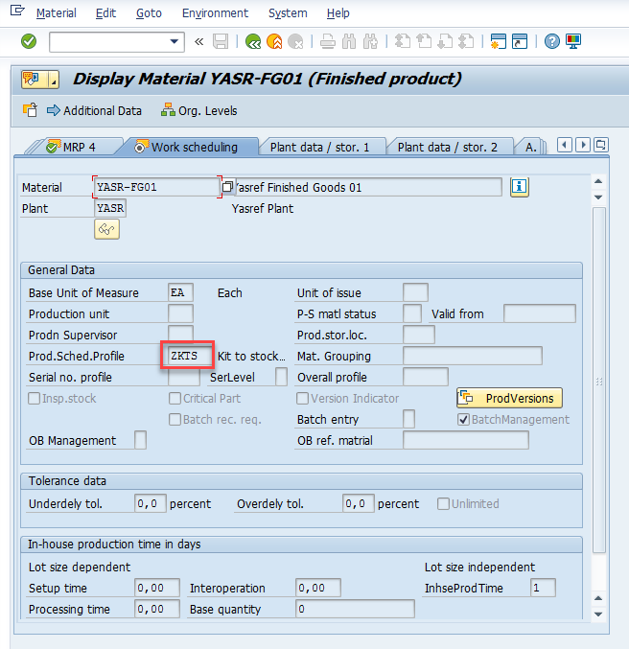Click the Other Material icon
Viewport: 629px width, 649px height.
click(31, 110)
